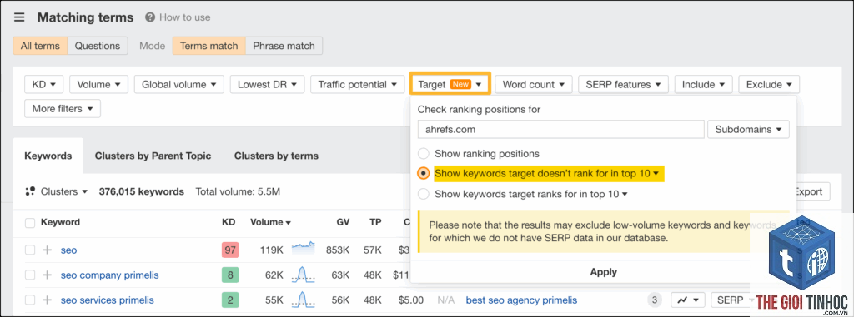Open best seo agency primelis parent topic link
This screenshot has height=317, width=854.
pos(521,300)
